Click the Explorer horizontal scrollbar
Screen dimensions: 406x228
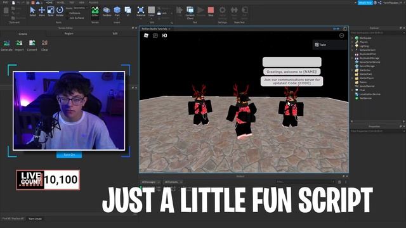(x=378, y=121)
